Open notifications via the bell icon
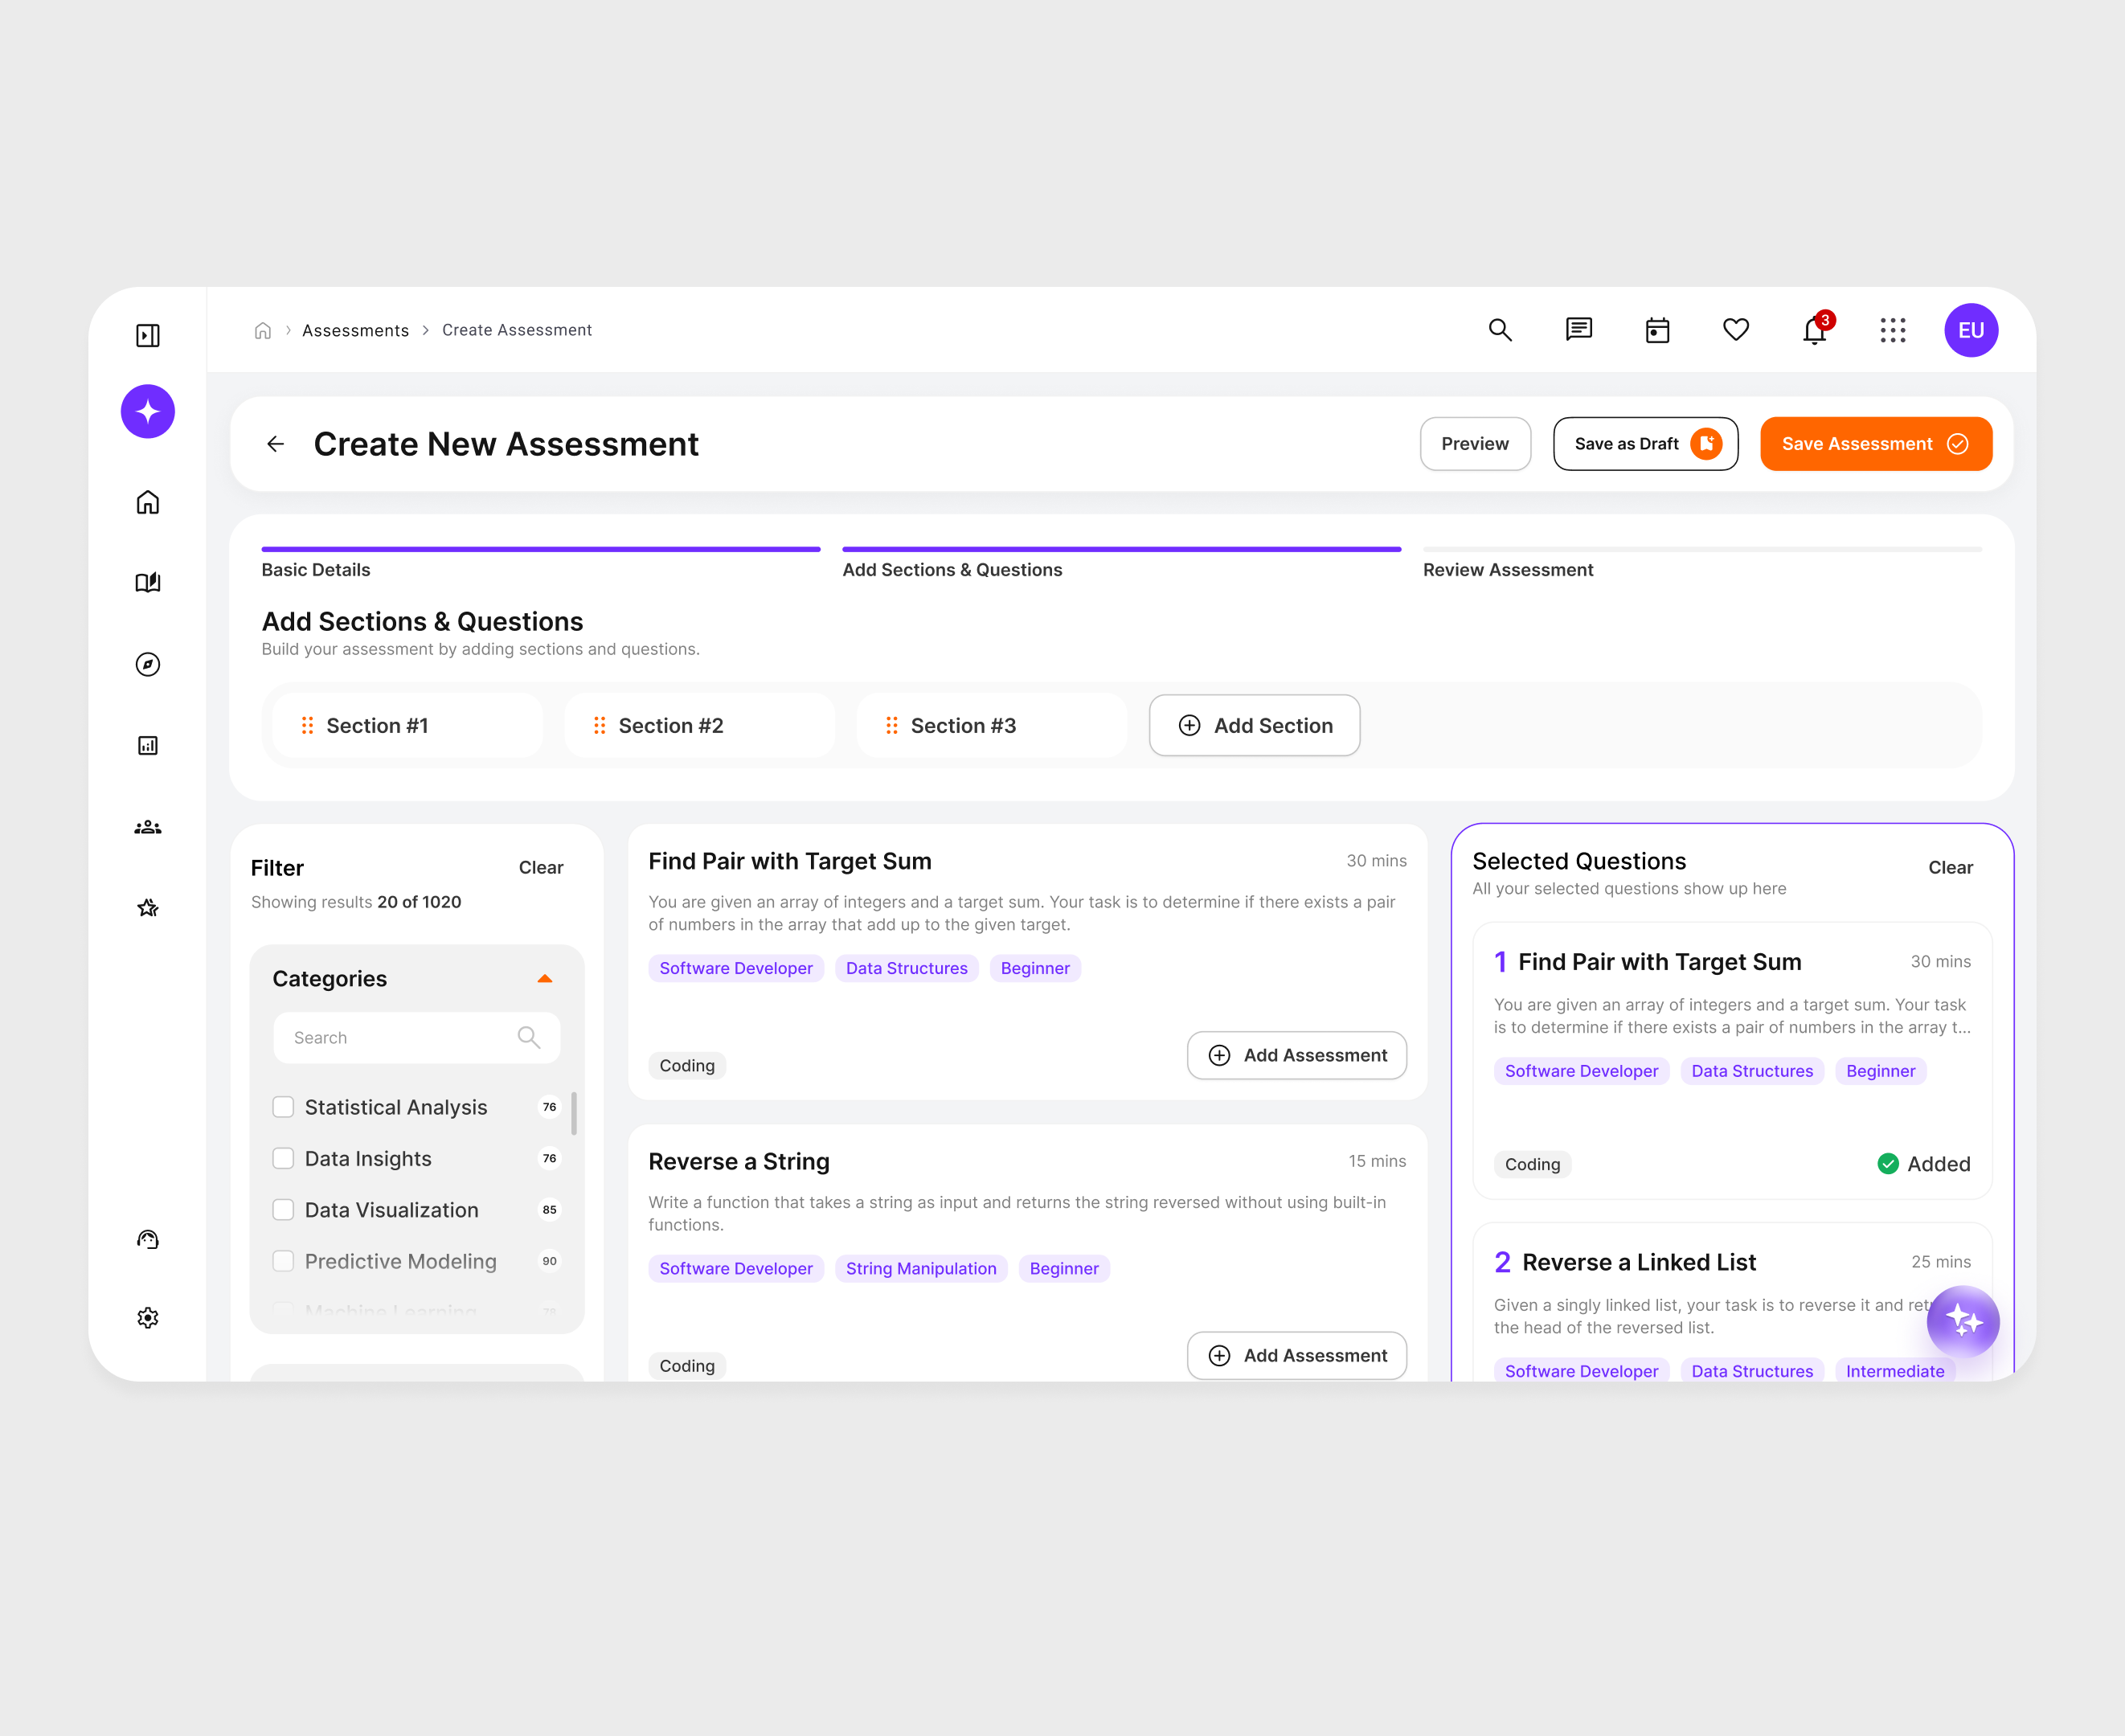2125x1736 pixels. [x=1814, y=330]
